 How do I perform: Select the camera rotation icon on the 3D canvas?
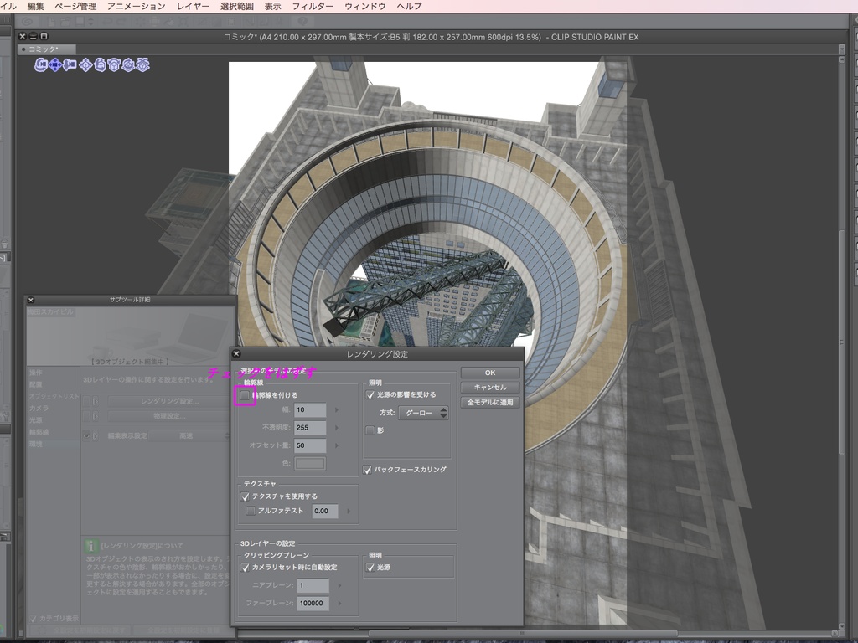(x=40, y=64)
